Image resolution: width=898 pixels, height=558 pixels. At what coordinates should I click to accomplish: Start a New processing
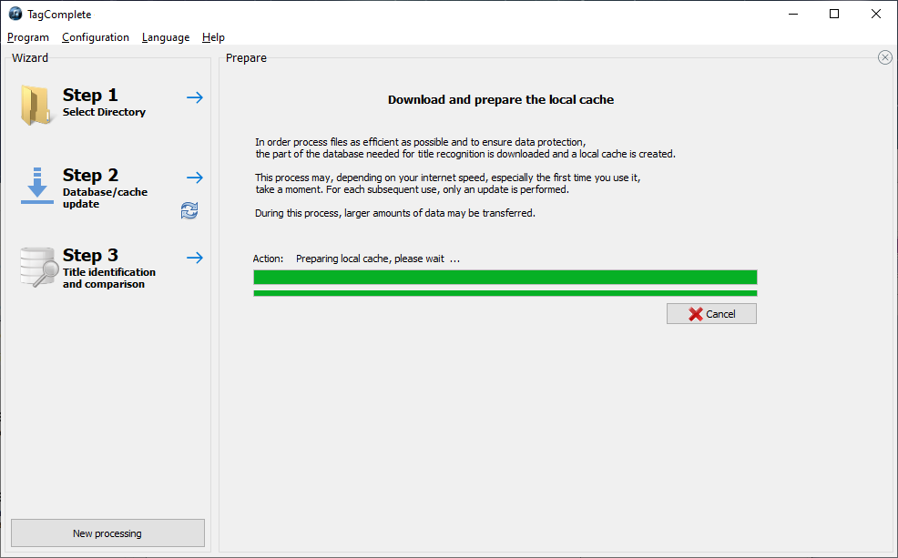(x=107, y=533)
